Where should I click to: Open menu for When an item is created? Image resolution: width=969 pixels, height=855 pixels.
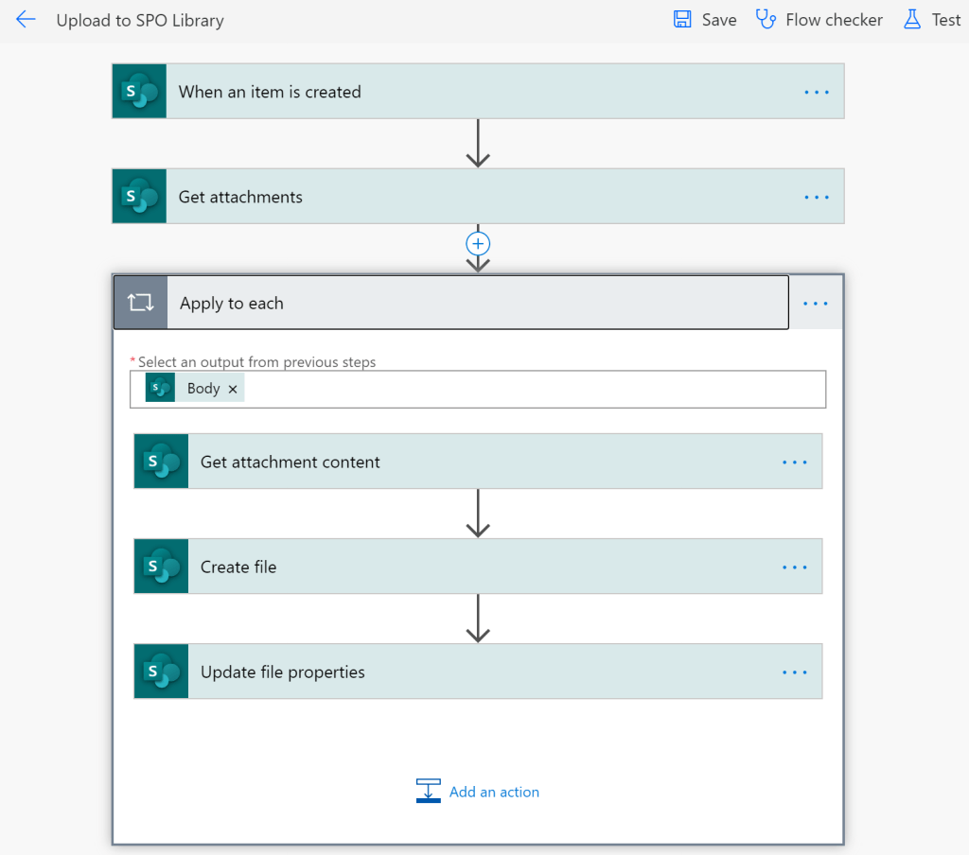click(x=816, y=92)
